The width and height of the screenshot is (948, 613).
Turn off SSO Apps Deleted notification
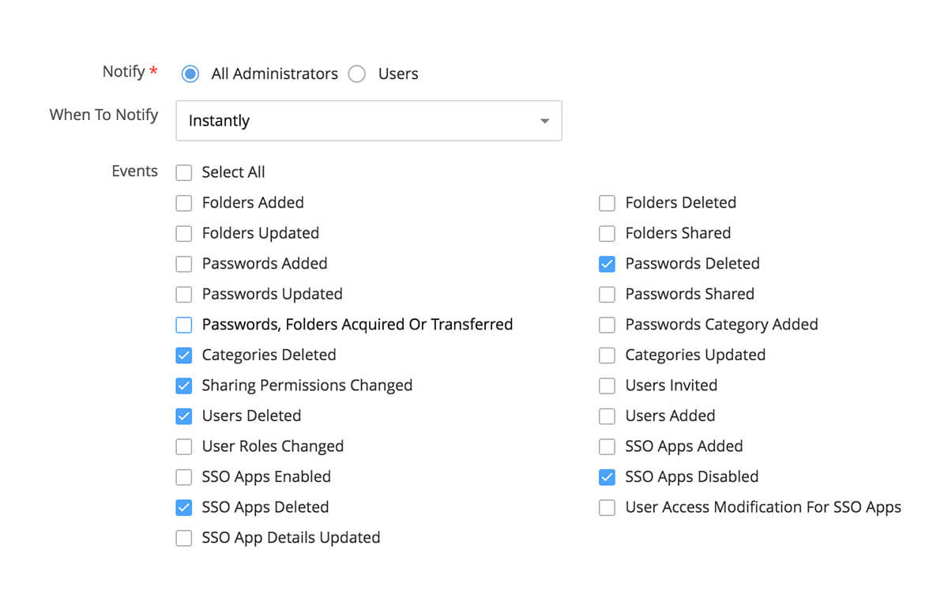[x=184, y=508]
